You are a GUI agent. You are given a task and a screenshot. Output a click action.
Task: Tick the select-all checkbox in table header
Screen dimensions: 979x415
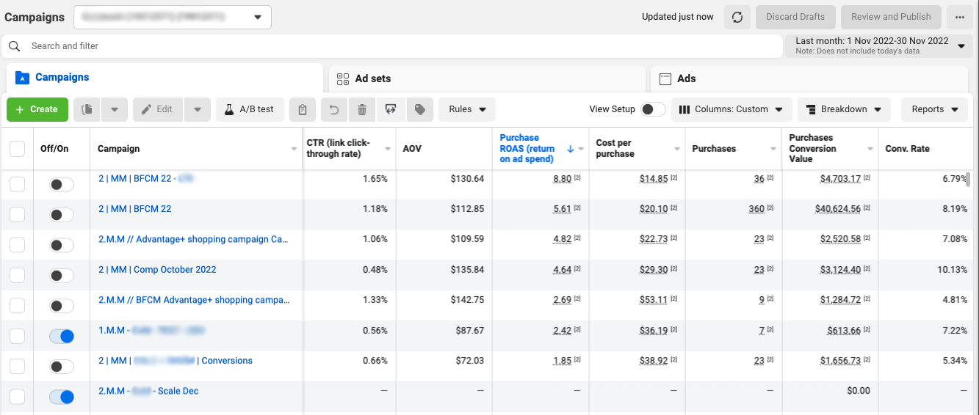click(x=17, y=149)
